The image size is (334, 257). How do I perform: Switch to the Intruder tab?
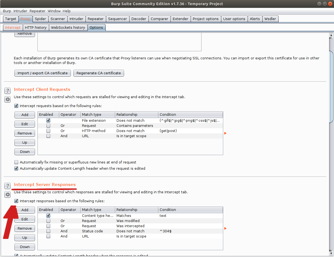76,19
